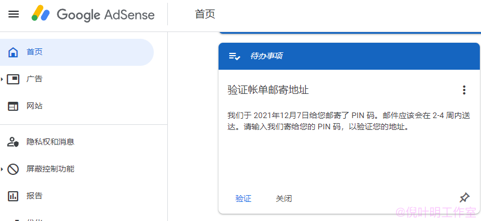Viewport: 481px width, 221px height.
Task: Click the sites (网站) layout icon
Action: [x=13, y=106]
